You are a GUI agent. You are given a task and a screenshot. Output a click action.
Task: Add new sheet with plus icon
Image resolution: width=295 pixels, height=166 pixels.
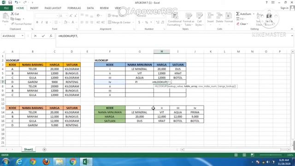click(x=44, y=149)
